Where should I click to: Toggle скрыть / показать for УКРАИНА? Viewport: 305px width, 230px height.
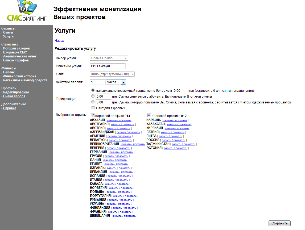pyautogui.click(x=118, y=204)
